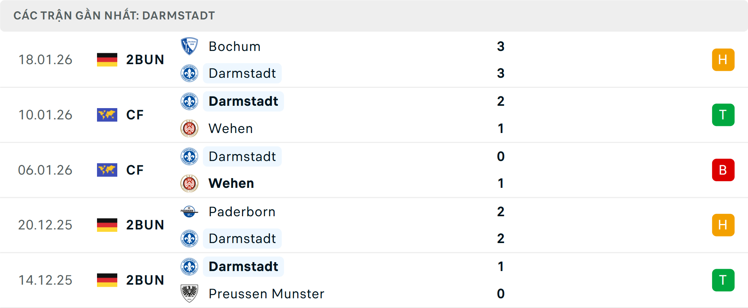The height and width of the screenshot is (308, 748).
Task: Toggle the yellow H badge for Paderborn draw
Action: (723, 225)
